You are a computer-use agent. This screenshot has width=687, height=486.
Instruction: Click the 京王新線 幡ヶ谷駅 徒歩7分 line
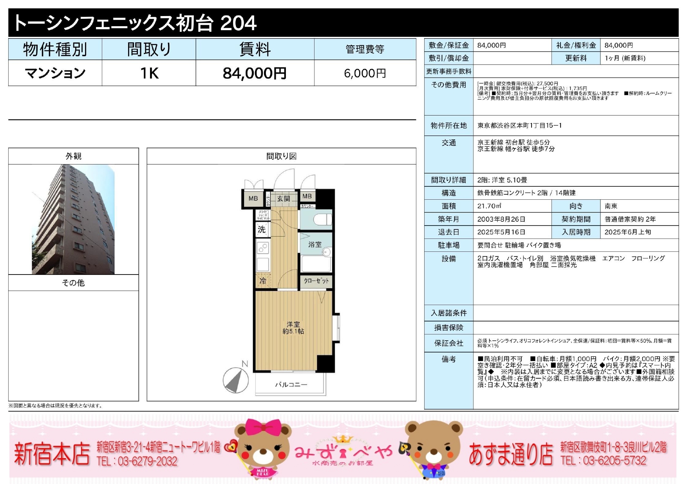[x=516, y=149]
